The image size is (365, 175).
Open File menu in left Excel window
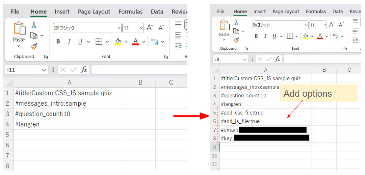pos(15,12)
